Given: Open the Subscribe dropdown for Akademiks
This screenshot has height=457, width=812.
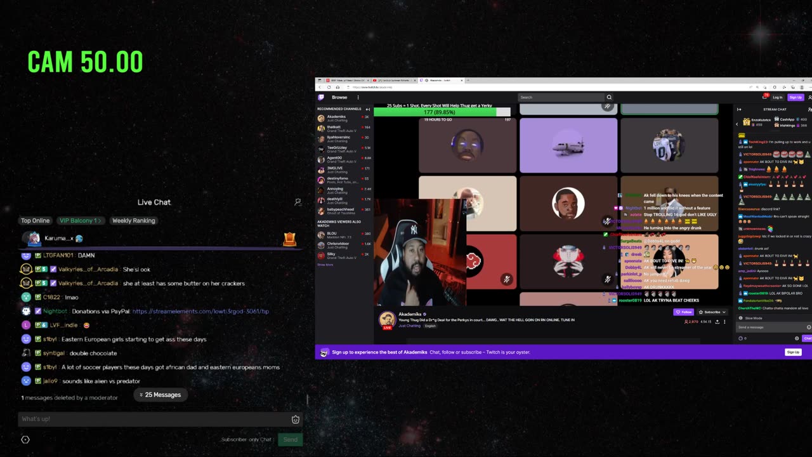Looking at the screenshot, I should pos(712,312).
